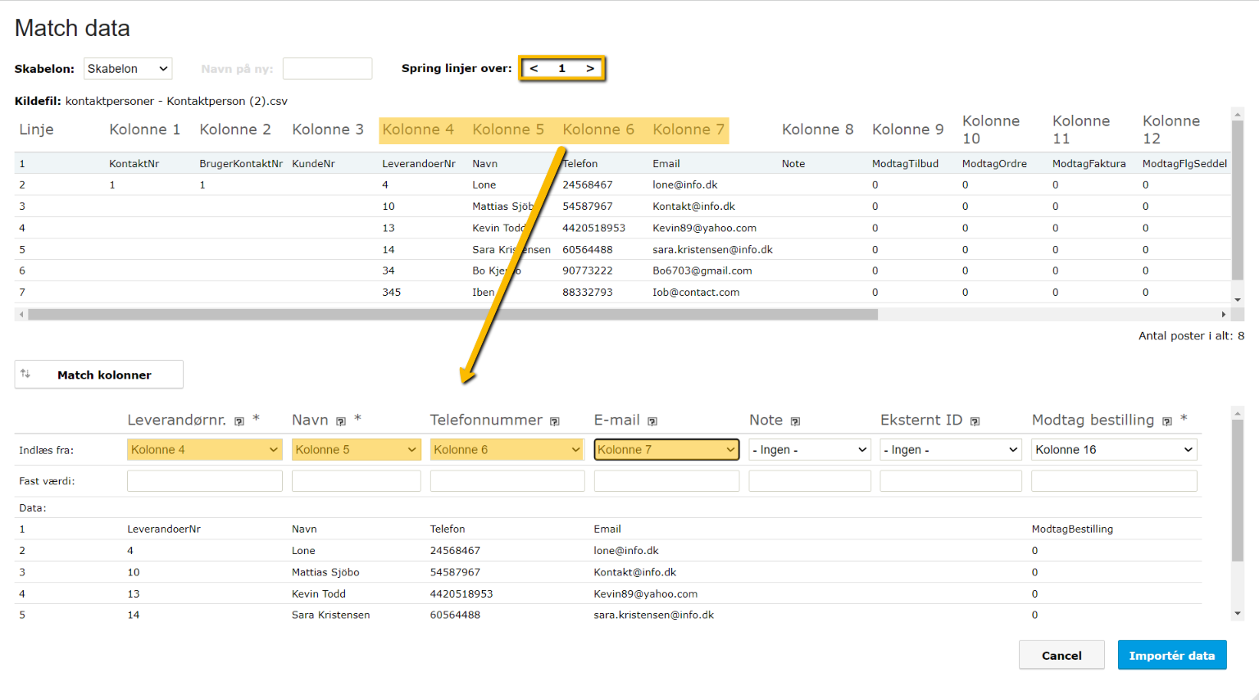Click help icon next to Modtag bestilling

pyautogui.click(x=1167, y=421)
